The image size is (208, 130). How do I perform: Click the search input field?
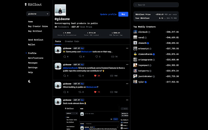click(156, 5)
